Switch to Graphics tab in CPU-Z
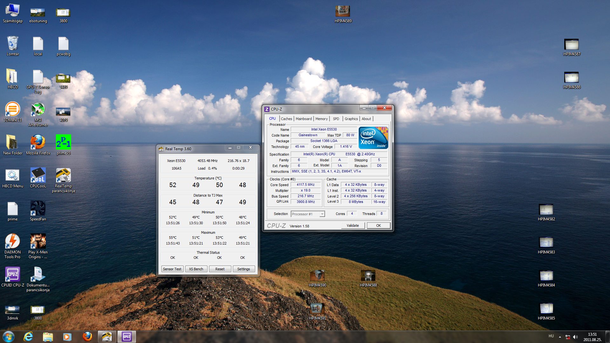Screen dimensions: 610x343 coord(351,119)
